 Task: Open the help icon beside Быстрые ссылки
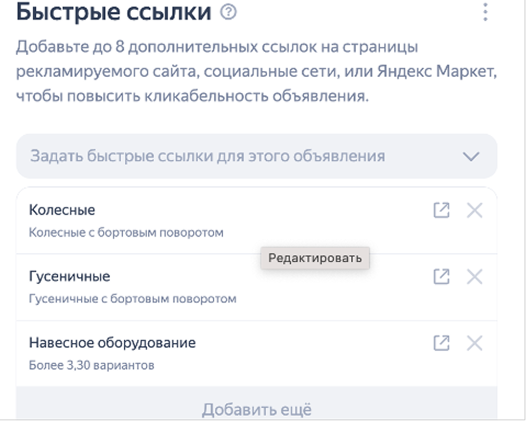coord(229,12)
